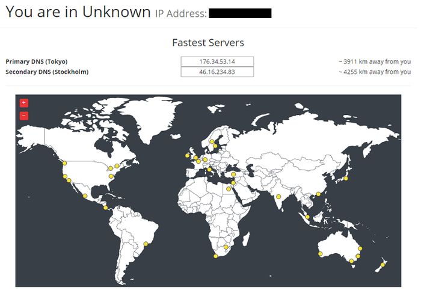This screenshot has width=421, height=293.
Task: Click the São Paulo server marker in Brazil
Action: coord(146,244)
